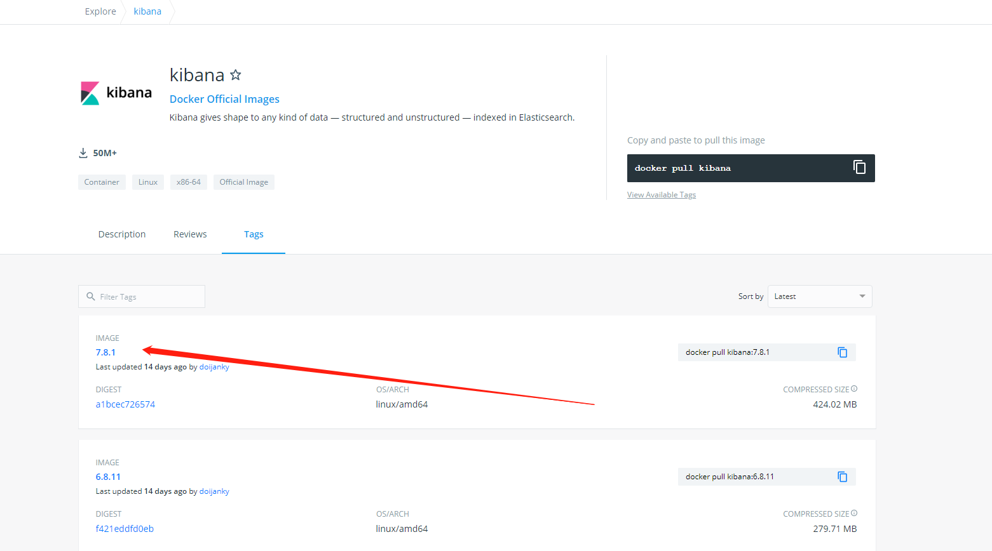Open kibana breadcrumb link
992x551 pixels.
click(x=147, y=11)
